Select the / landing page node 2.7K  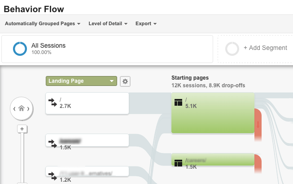point(87,103)
